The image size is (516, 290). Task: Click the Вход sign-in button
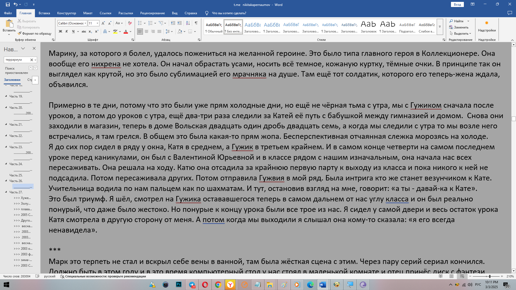(457, 5)
